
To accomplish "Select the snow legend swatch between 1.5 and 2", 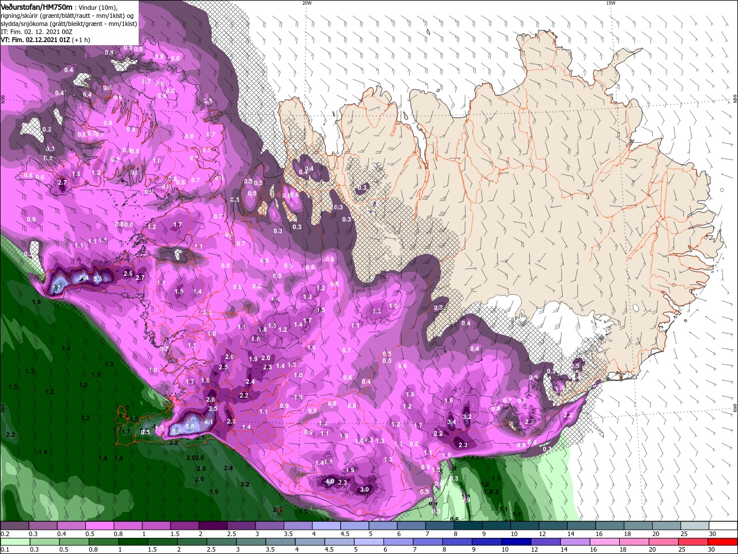I will pyautogui.click(x=184, y=526).
